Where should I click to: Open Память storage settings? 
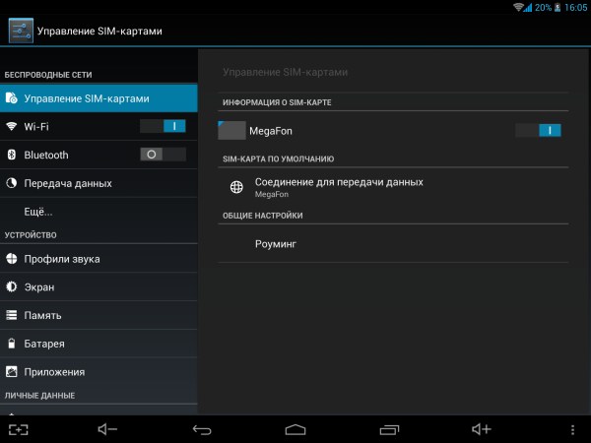tap(98, 315)
